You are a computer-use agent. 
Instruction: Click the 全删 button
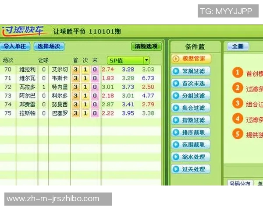238,46
